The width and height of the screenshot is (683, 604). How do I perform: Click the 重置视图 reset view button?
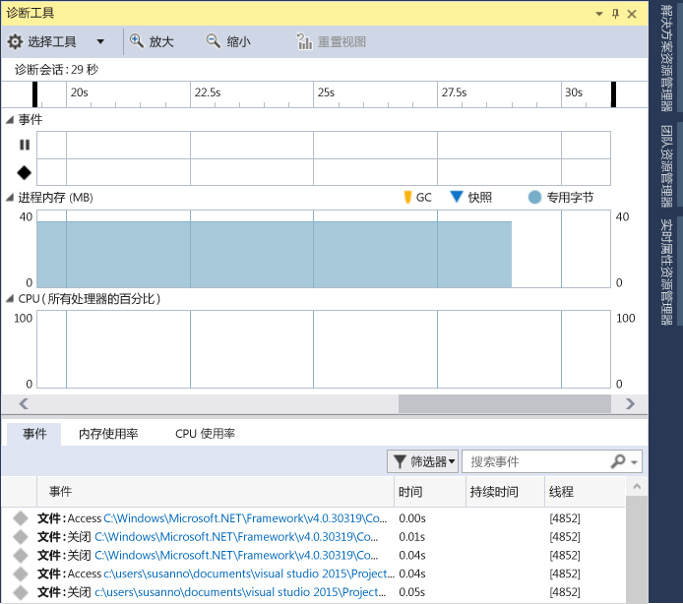pos(331,41)
